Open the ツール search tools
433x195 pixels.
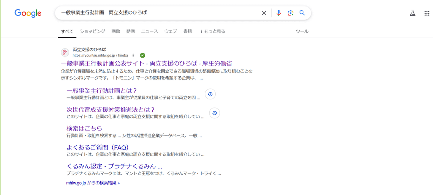[302, 31]
